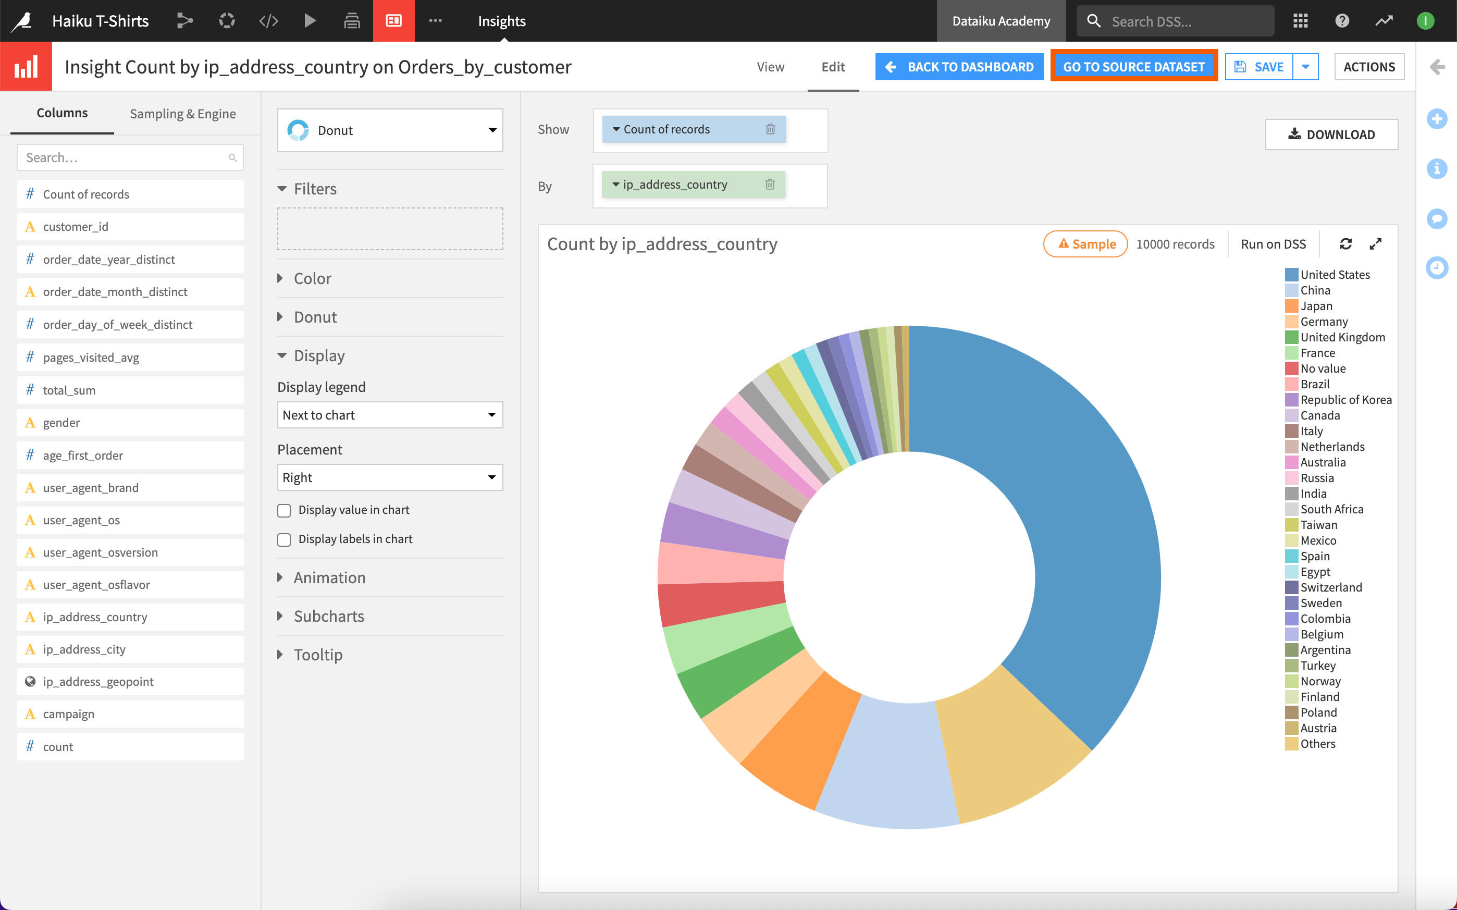Image resolution: width=1457 pixels, height=910 pixels.
Task: Click the DOWNLOAD button above the chart
Action: tap(1331, 134)
